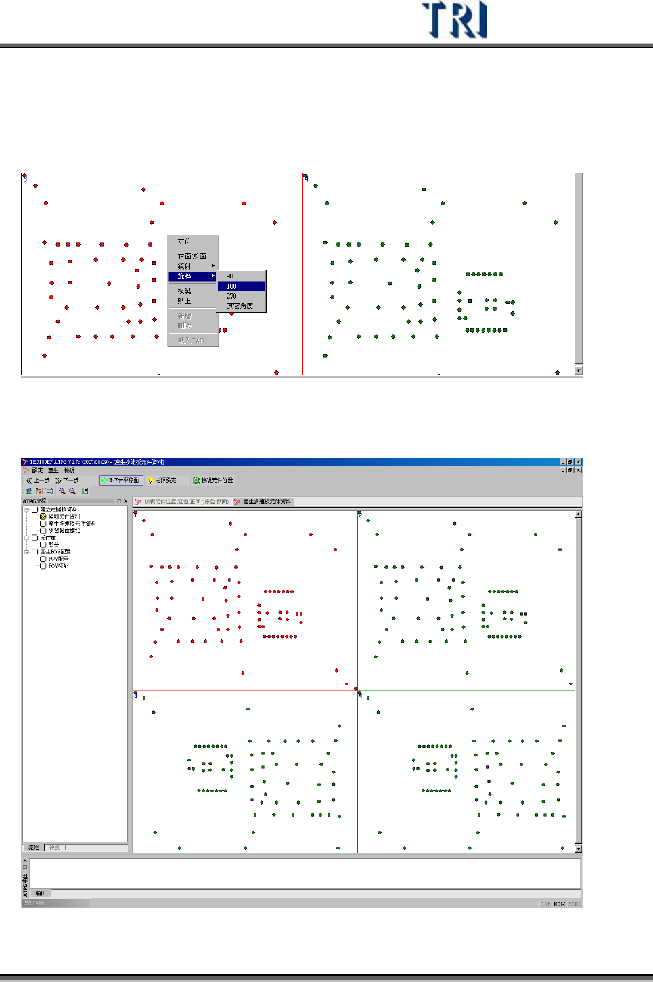Click the 下一步 next step button

[x=67, y=480]
